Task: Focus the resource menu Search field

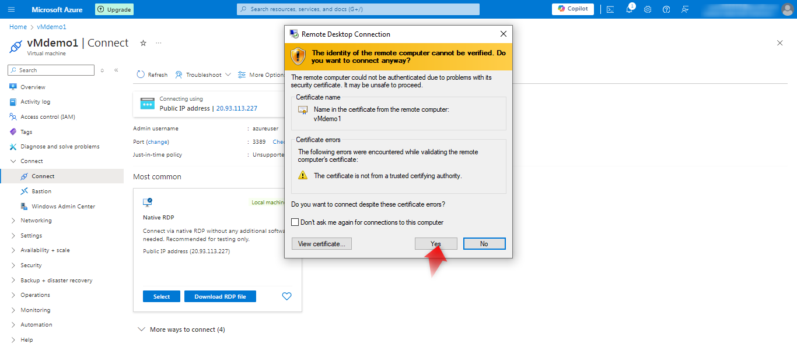Action: (x=51, y=70)
